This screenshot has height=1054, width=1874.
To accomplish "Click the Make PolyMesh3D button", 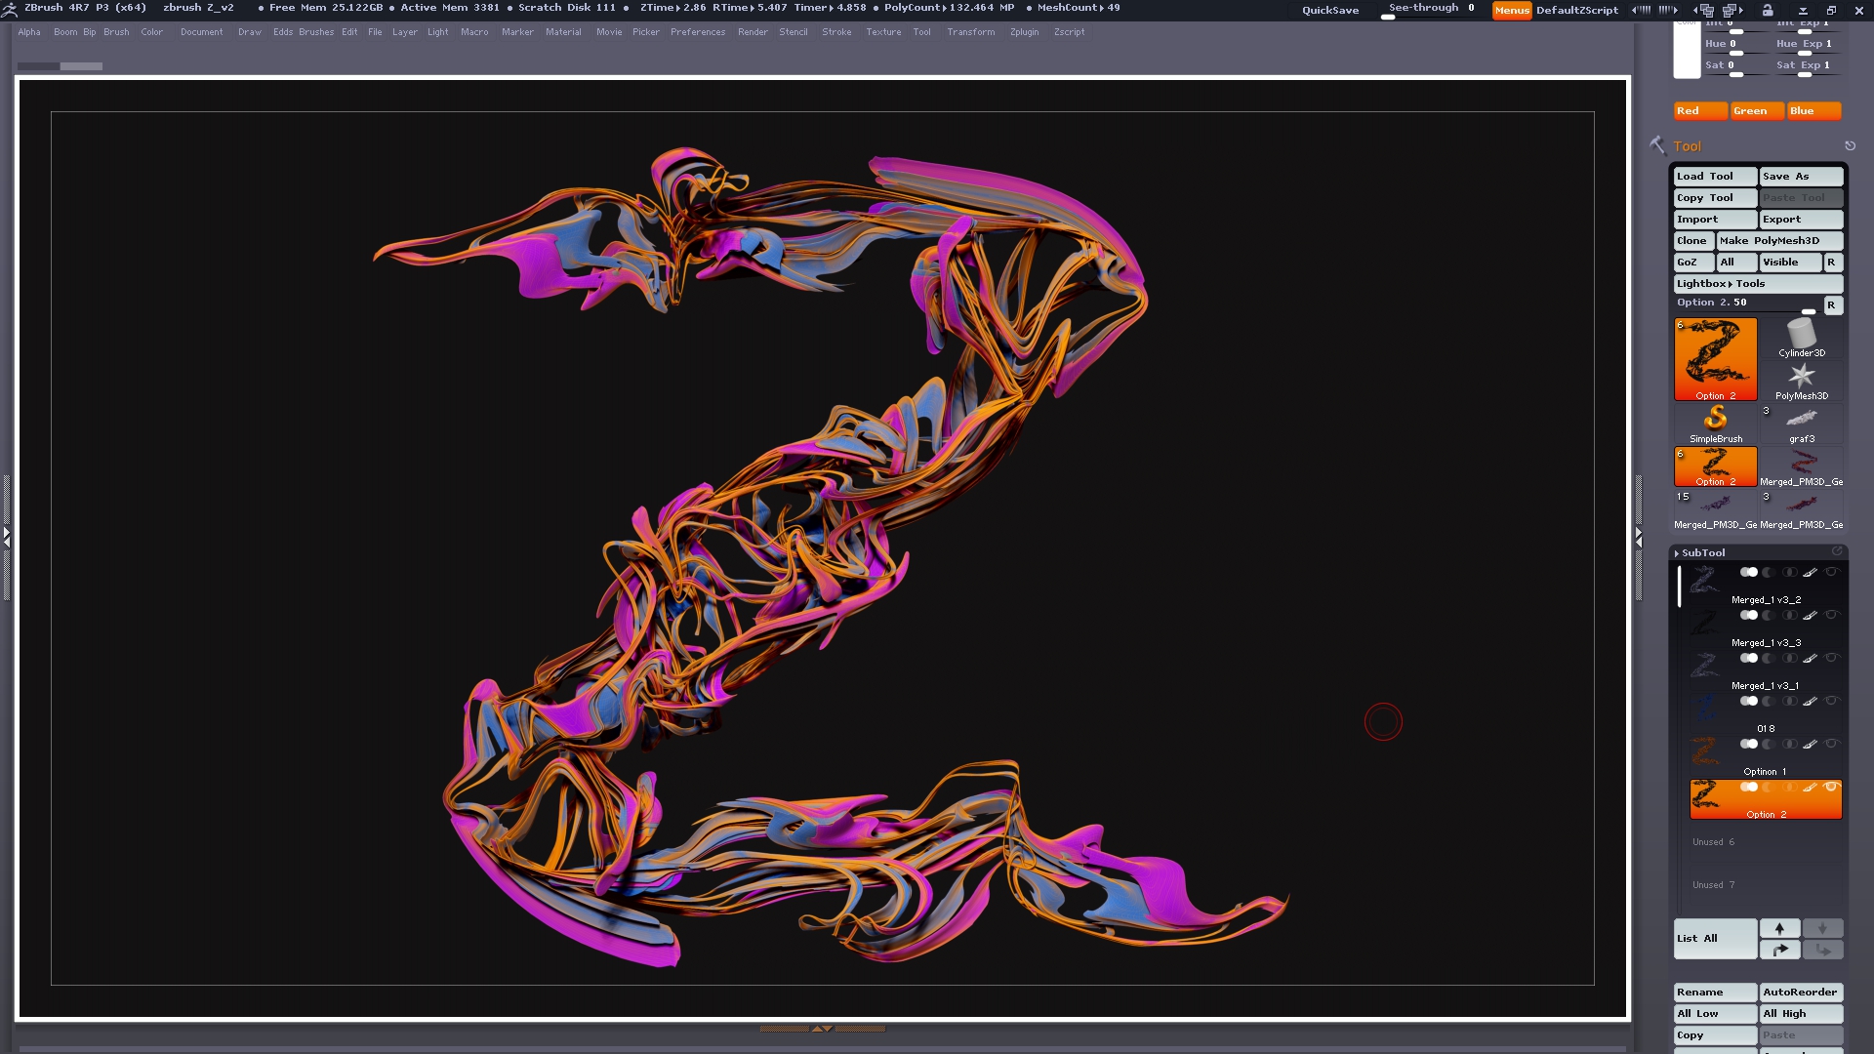I will tap(1778, 241).
